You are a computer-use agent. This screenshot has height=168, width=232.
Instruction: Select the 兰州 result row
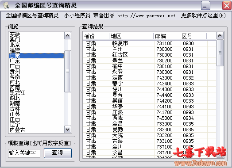tap(150, 49)
